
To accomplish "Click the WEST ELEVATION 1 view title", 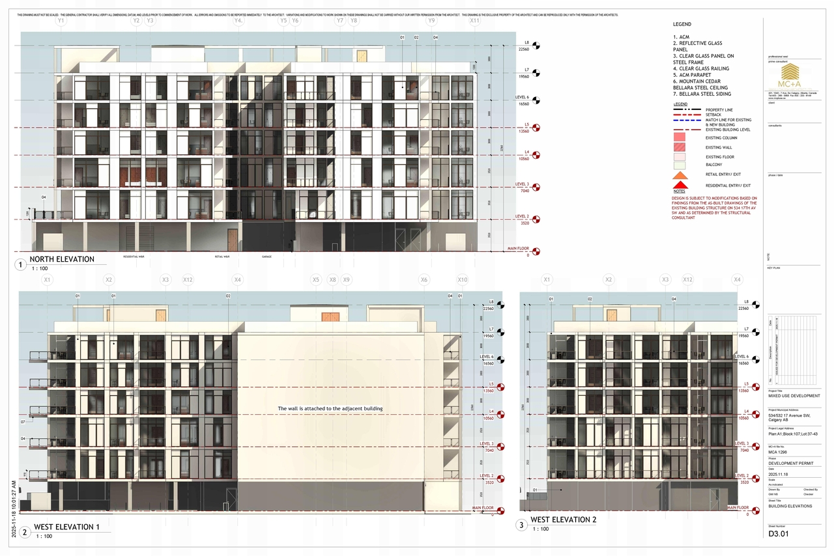I will (x=66, y=527).
